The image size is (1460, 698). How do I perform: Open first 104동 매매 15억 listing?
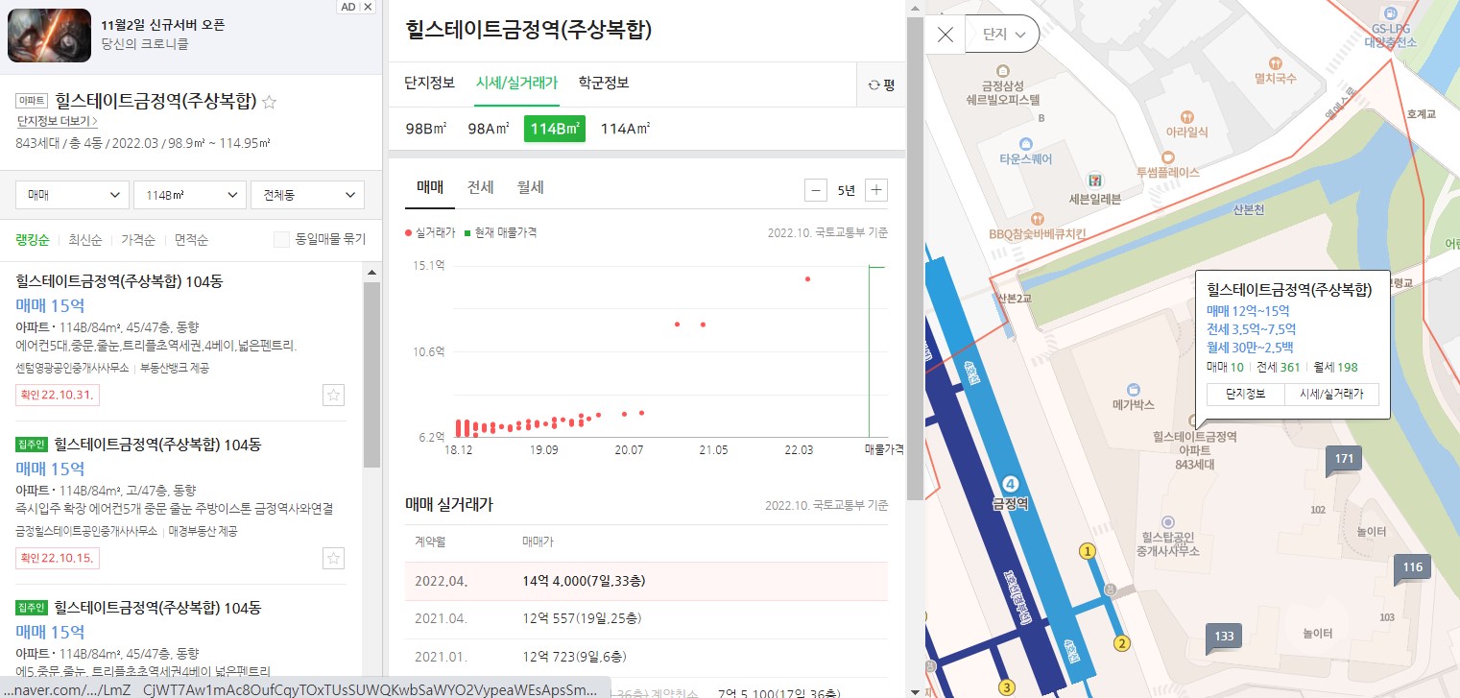pos(181,339)
